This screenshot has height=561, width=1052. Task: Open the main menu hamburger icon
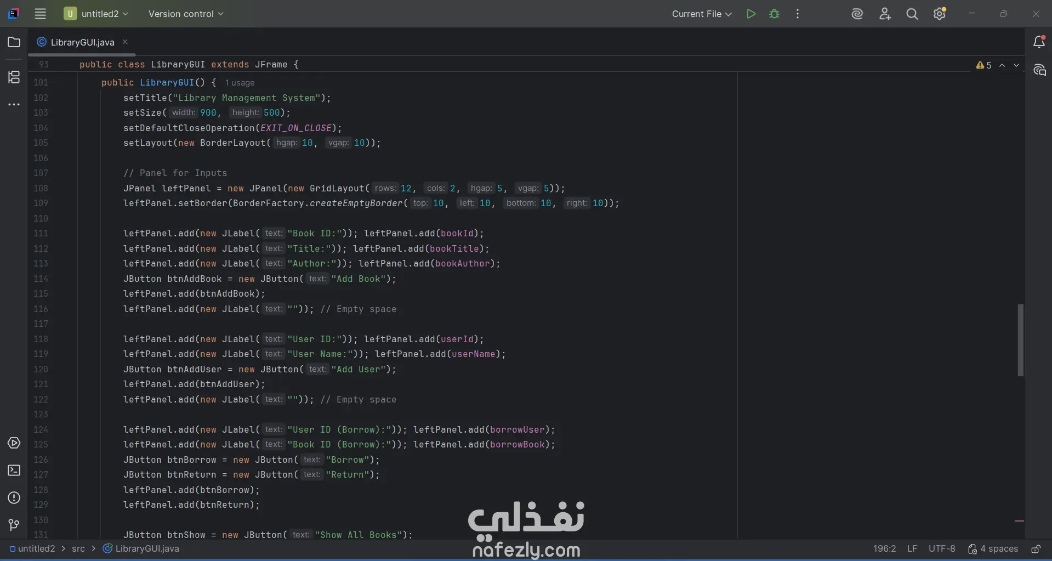click(40, 14)
